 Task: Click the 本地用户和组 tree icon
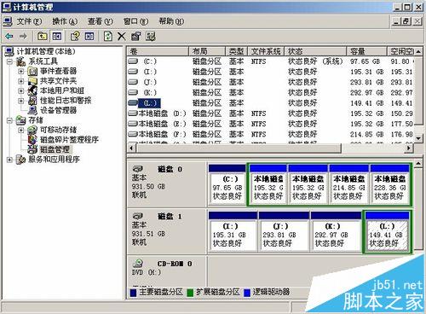(x=32, y=90)
